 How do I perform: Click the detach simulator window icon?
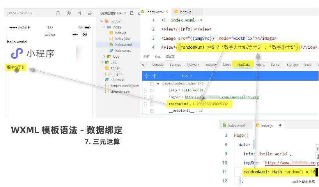90,13
